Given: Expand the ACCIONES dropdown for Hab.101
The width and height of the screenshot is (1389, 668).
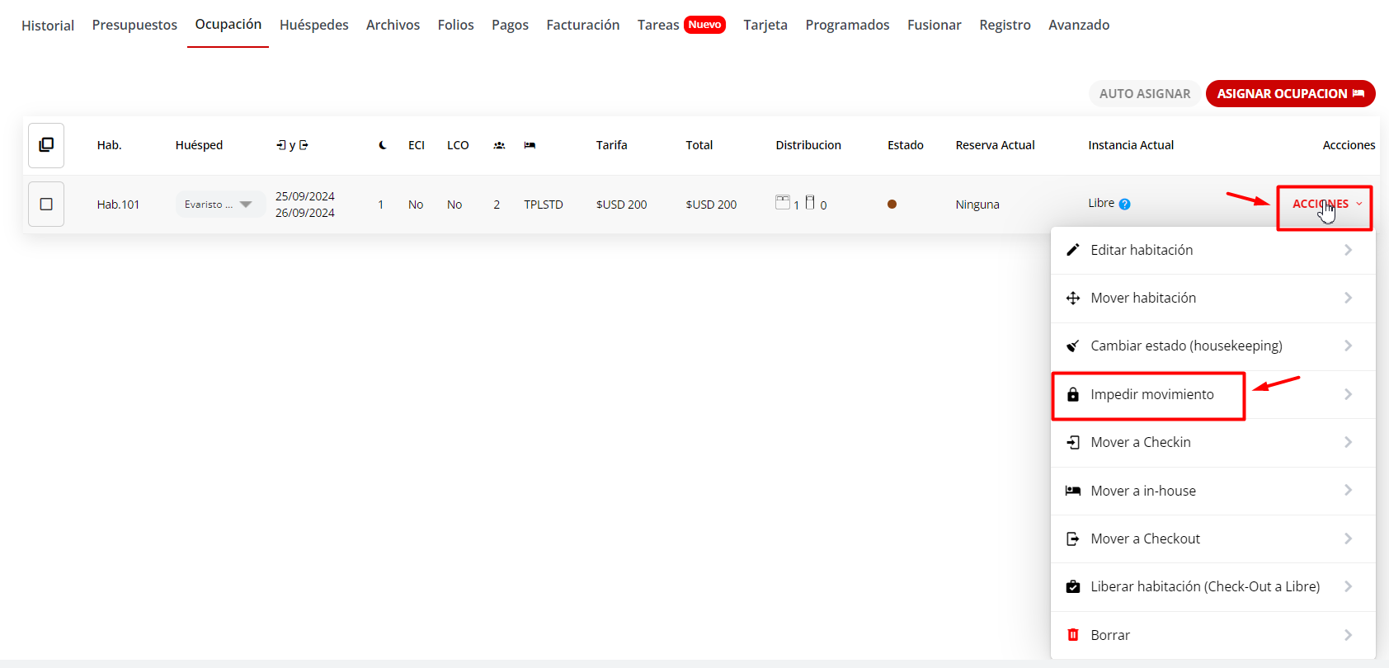Looking at the screenshot, I should coord(1326,204).
